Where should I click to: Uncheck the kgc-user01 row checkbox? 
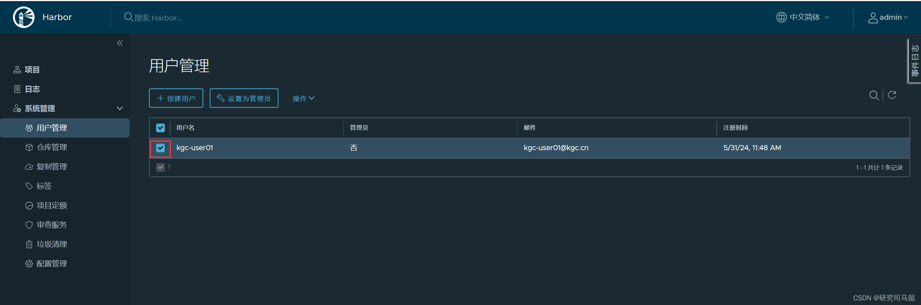[160, 148]
